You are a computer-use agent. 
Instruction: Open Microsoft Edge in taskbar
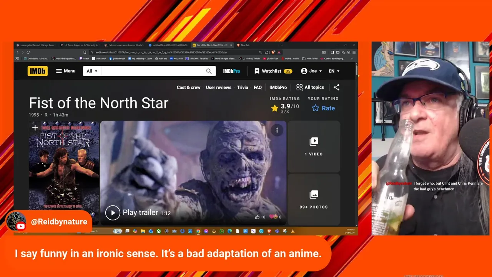click(229, 231)
